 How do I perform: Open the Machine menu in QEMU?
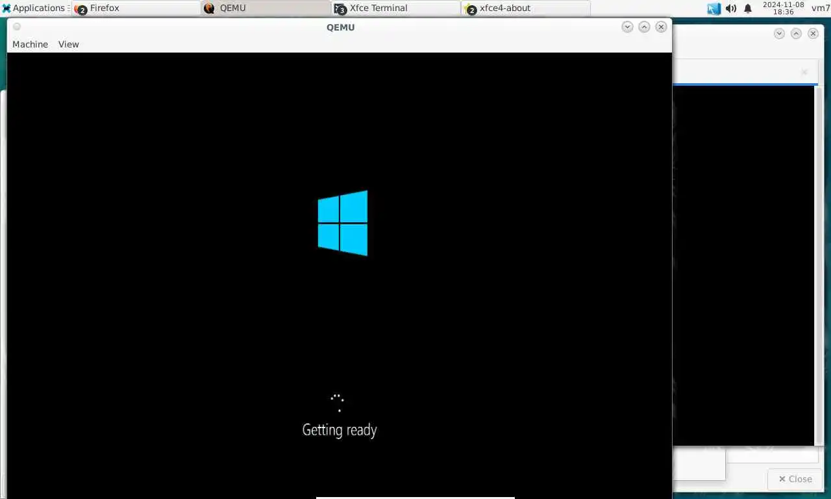[x=30, y=44]
